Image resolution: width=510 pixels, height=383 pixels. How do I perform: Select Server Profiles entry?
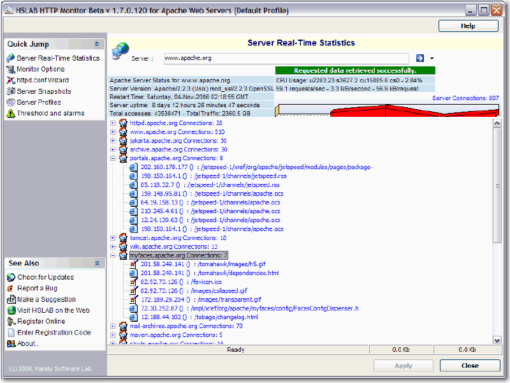click(39, 102)
